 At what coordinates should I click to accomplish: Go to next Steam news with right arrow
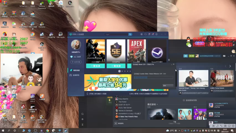tap(230, 66)
